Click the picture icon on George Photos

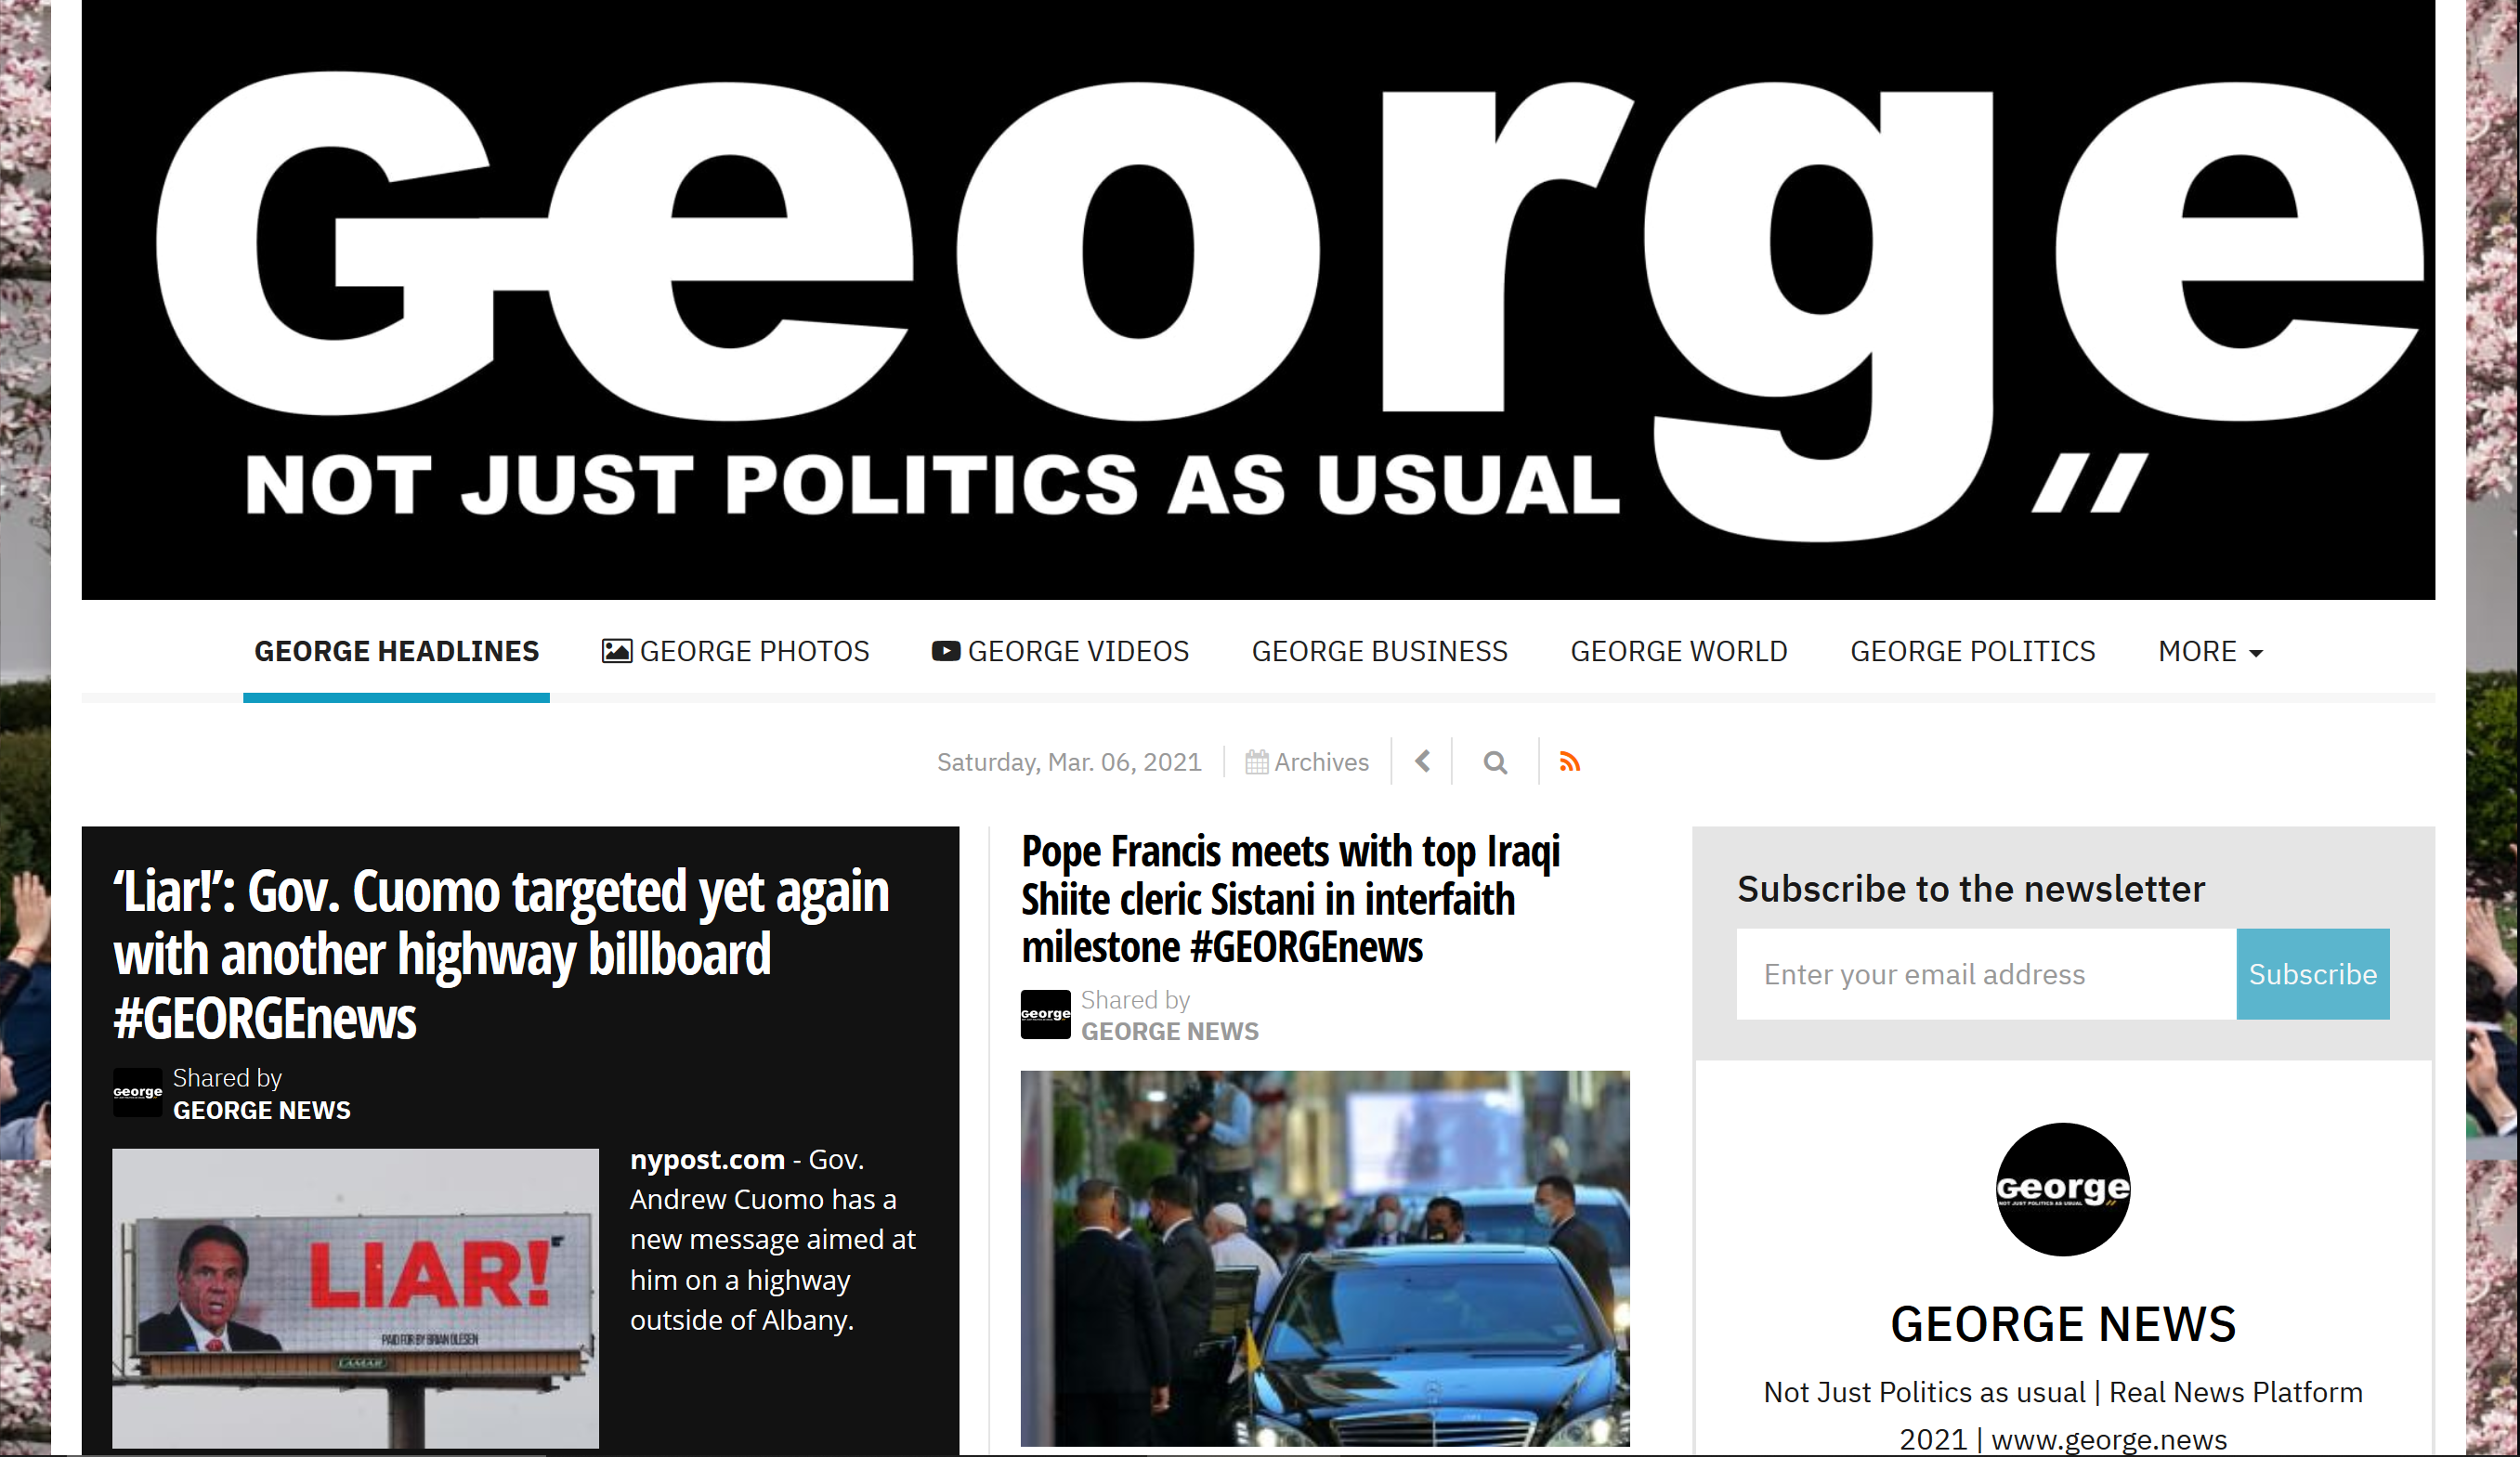tap(616, 651)
